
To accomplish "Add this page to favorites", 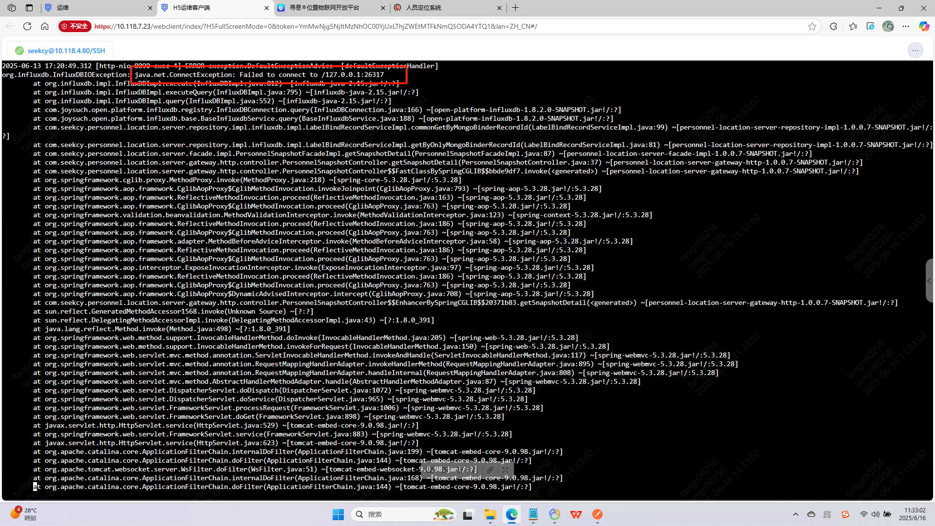I will (x=812, y=26).
